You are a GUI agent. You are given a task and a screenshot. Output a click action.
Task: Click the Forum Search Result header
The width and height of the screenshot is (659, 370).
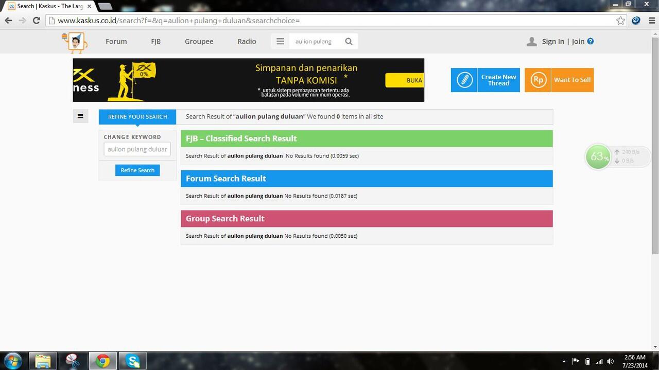coord(367,179)
